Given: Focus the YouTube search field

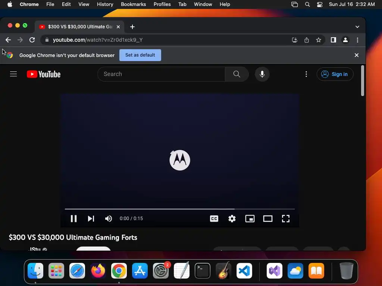Looking at the screenshot, I should [x=161, y=74].
